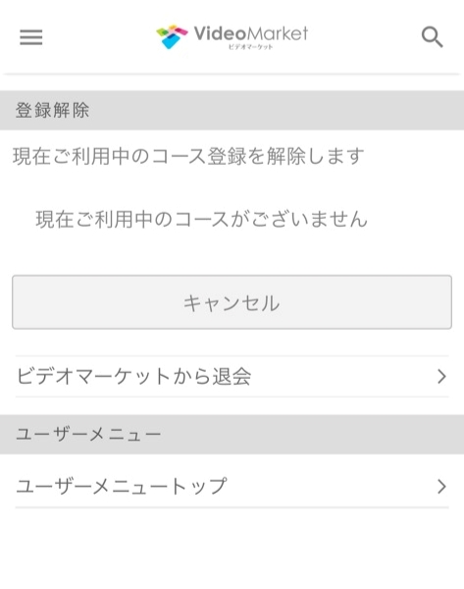This screenshot has height=589, width=464.
Task: Cancel the course unsubscription
Action: point(232,302)
